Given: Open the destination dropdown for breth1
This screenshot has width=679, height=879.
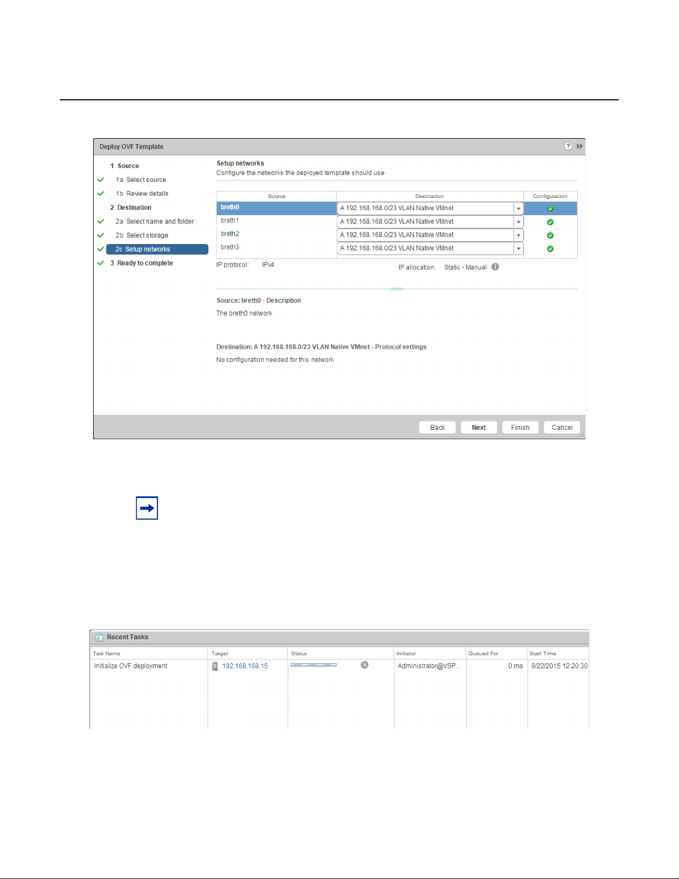Looking at the screenshot, I should 518,222.
